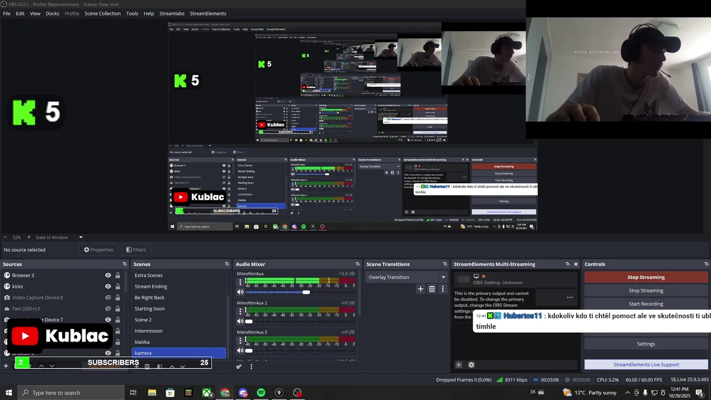Screen dimensions: 711x400
Task: Open Spotify from the taskbar
Action: click(261, 393)
